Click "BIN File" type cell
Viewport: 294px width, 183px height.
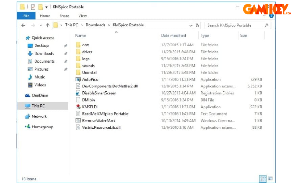(207, 100)
